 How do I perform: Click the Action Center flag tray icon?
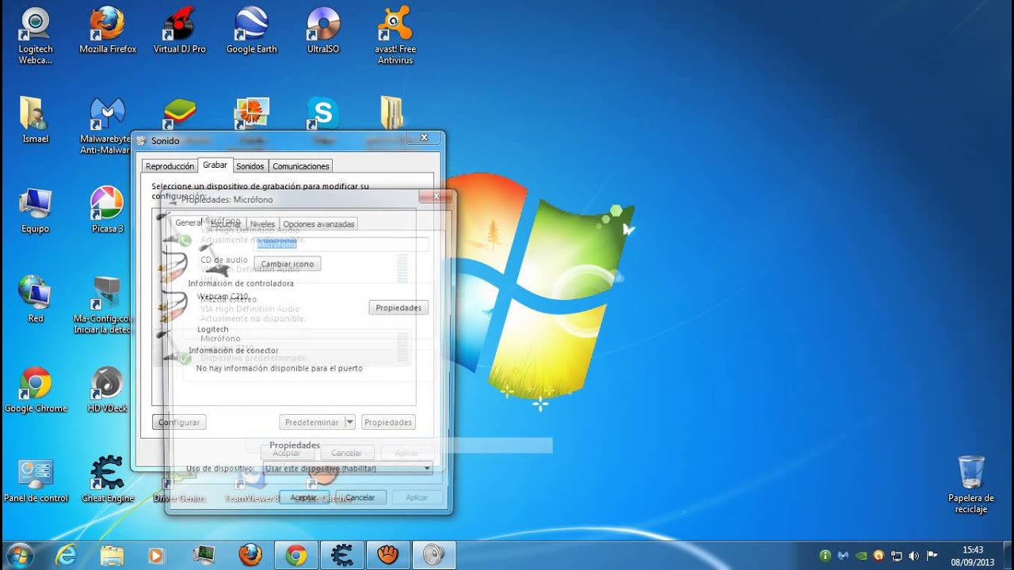[x=932, y=556]
